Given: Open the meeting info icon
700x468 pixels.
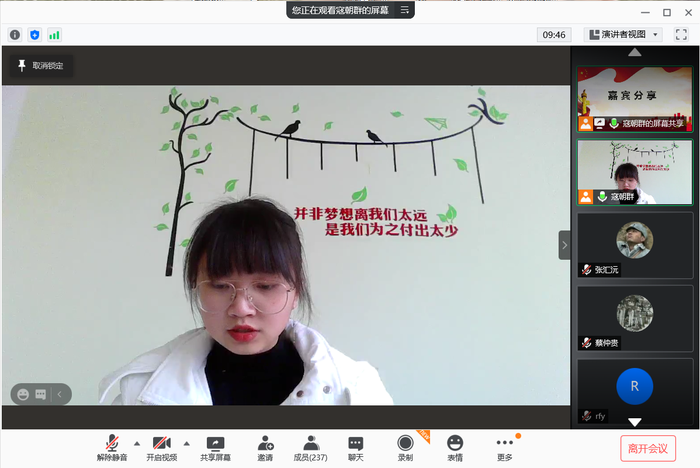Looking at the screenshot, I should pyautogui.click(x=15, y=35).
